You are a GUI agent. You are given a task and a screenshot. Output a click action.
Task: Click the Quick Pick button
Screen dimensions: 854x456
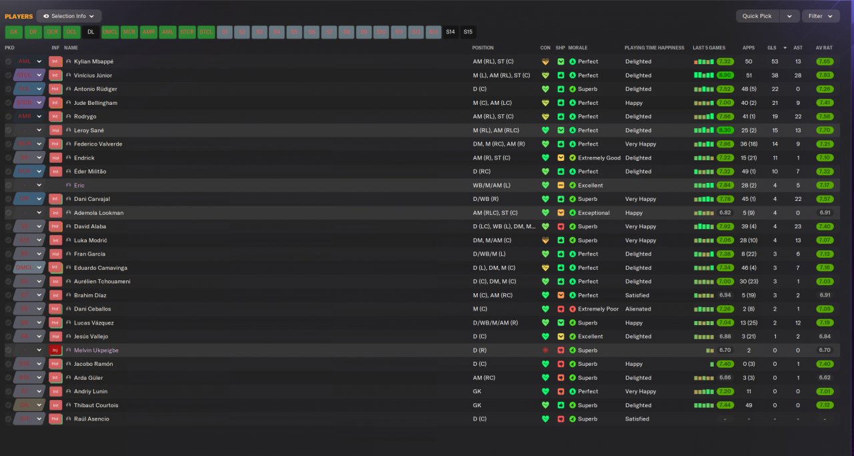(757, 16)
